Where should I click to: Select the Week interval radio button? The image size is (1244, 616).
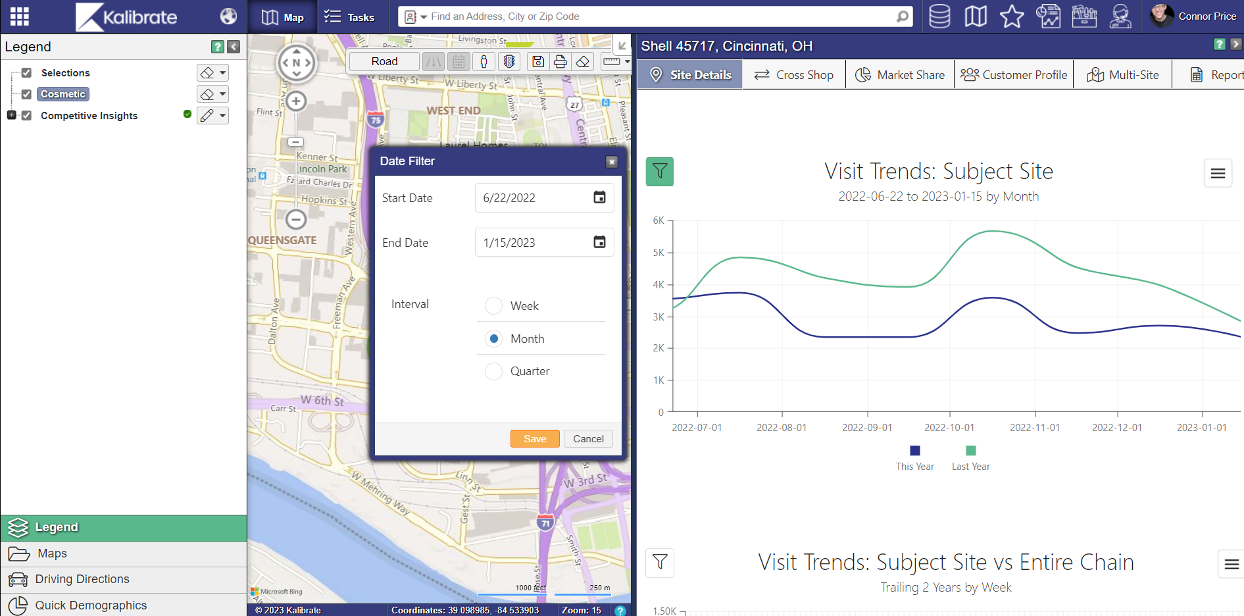point(493,306)
